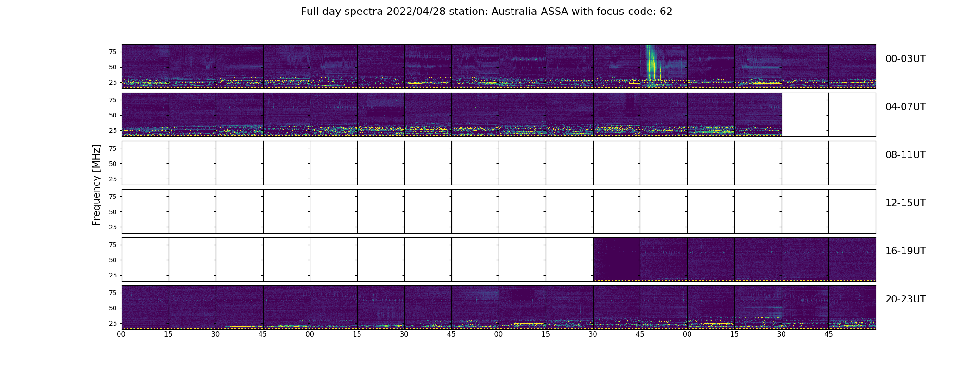The image size is (973, 370).
Task: Click the dark start panel of 16-19UT spectrum
Action: tap(617, 259)
